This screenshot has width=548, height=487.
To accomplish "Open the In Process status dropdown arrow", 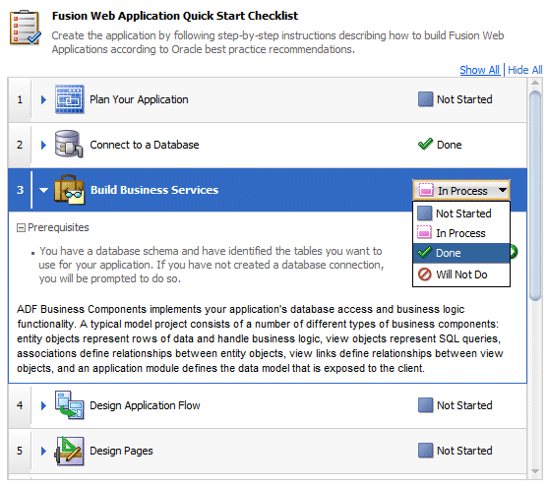I will coord(502,190).
